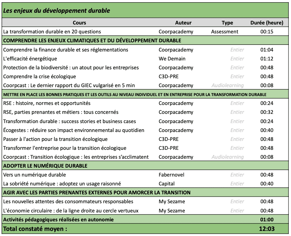Select 'RSE : histoire, normes et opportunités'
Image resolution: width=291 pixels, height=236 pixels.
coord(47,103)
